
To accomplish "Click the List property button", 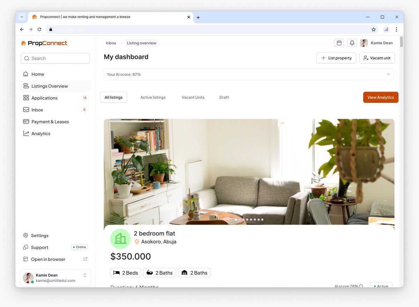I will coord(336,58).
